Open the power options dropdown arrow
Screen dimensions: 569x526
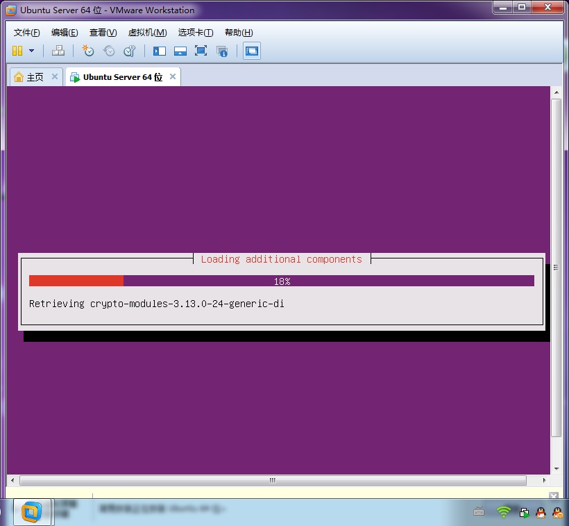(31, 51)
